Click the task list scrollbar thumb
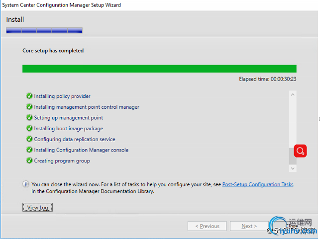 (x=293, y=156)
